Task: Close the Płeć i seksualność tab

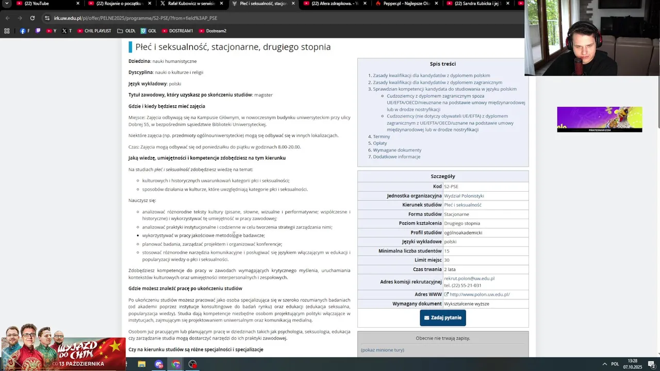Action: [293, 4]
